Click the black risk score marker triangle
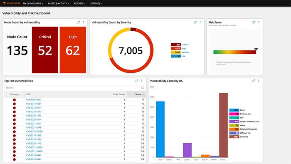The width and height of the screenshot is (291, 164). click(x=256, y=49)
